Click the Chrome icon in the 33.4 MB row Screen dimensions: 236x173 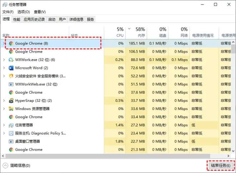point(11,117)
